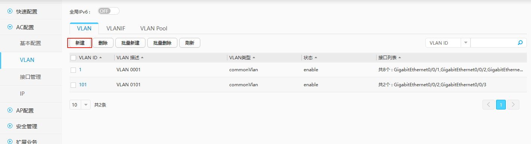Collapse AC配置 via its arrow icon
The height and width of the screenshot is (144, 531).
tap(10, 27)
